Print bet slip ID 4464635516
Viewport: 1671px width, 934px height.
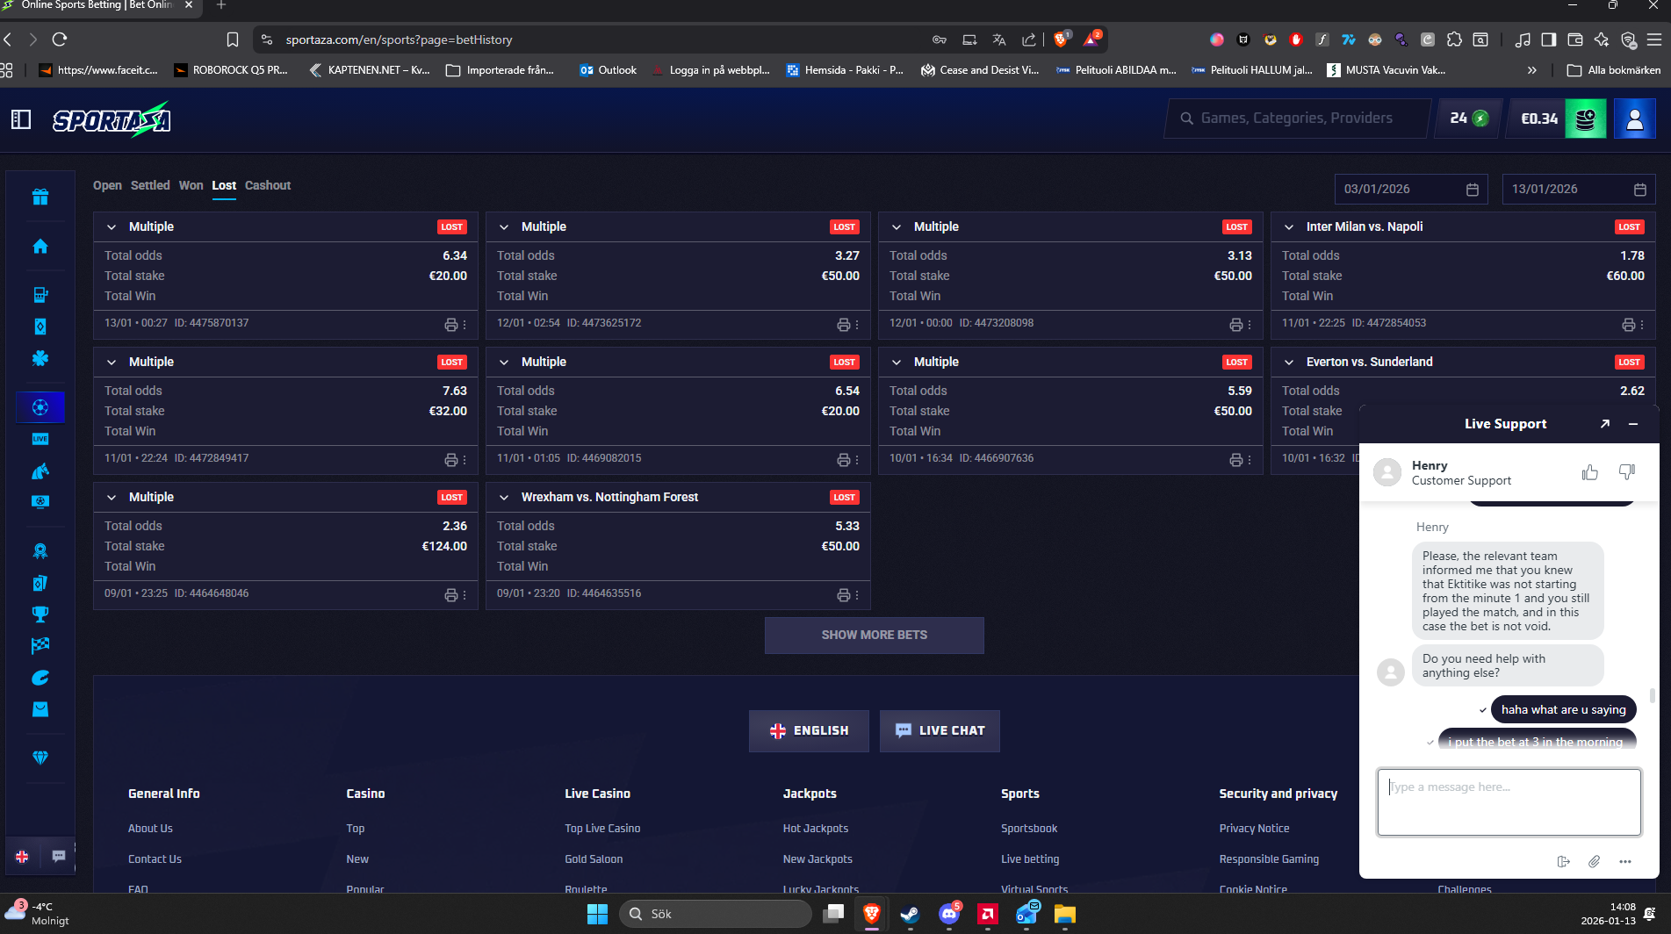point(844,595)
